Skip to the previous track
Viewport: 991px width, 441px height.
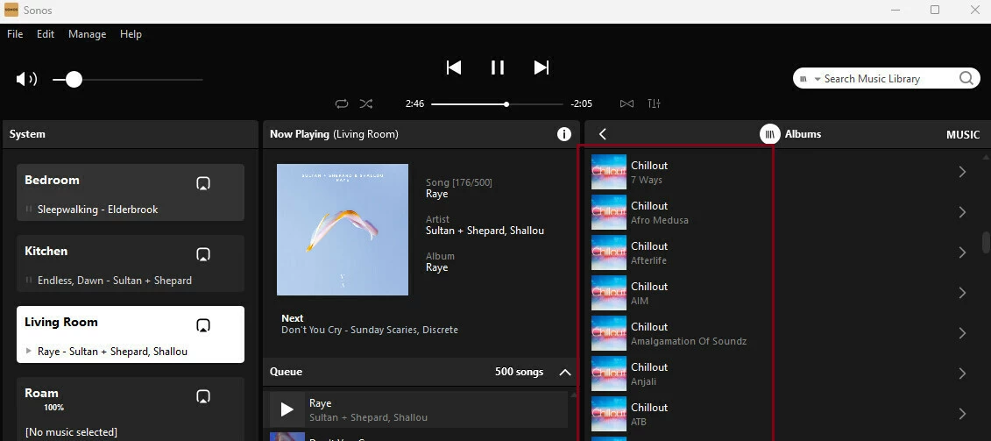click(x=453, y=68)
